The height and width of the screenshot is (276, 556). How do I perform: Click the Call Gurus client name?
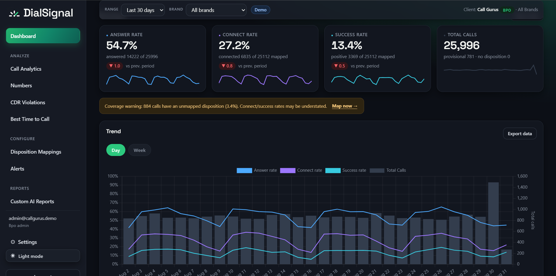(488, 10)
